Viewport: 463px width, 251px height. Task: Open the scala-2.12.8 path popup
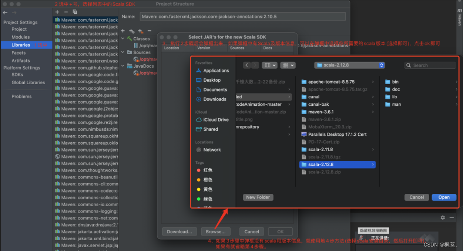pos(350,65)
